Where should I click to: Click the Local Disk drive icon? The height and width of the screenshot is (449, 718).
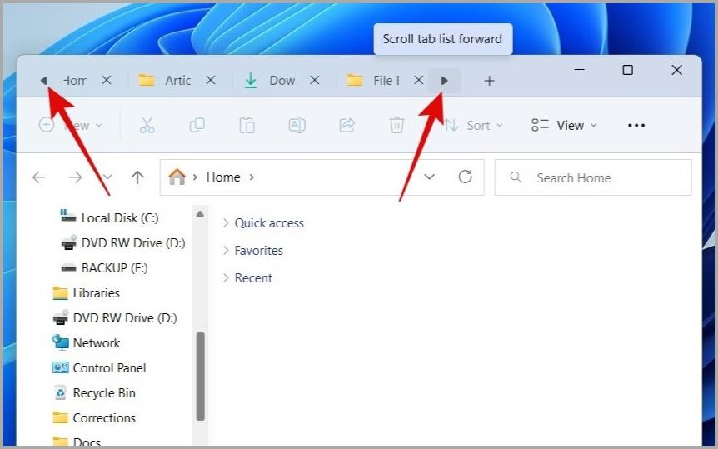[x=68, y=216]
